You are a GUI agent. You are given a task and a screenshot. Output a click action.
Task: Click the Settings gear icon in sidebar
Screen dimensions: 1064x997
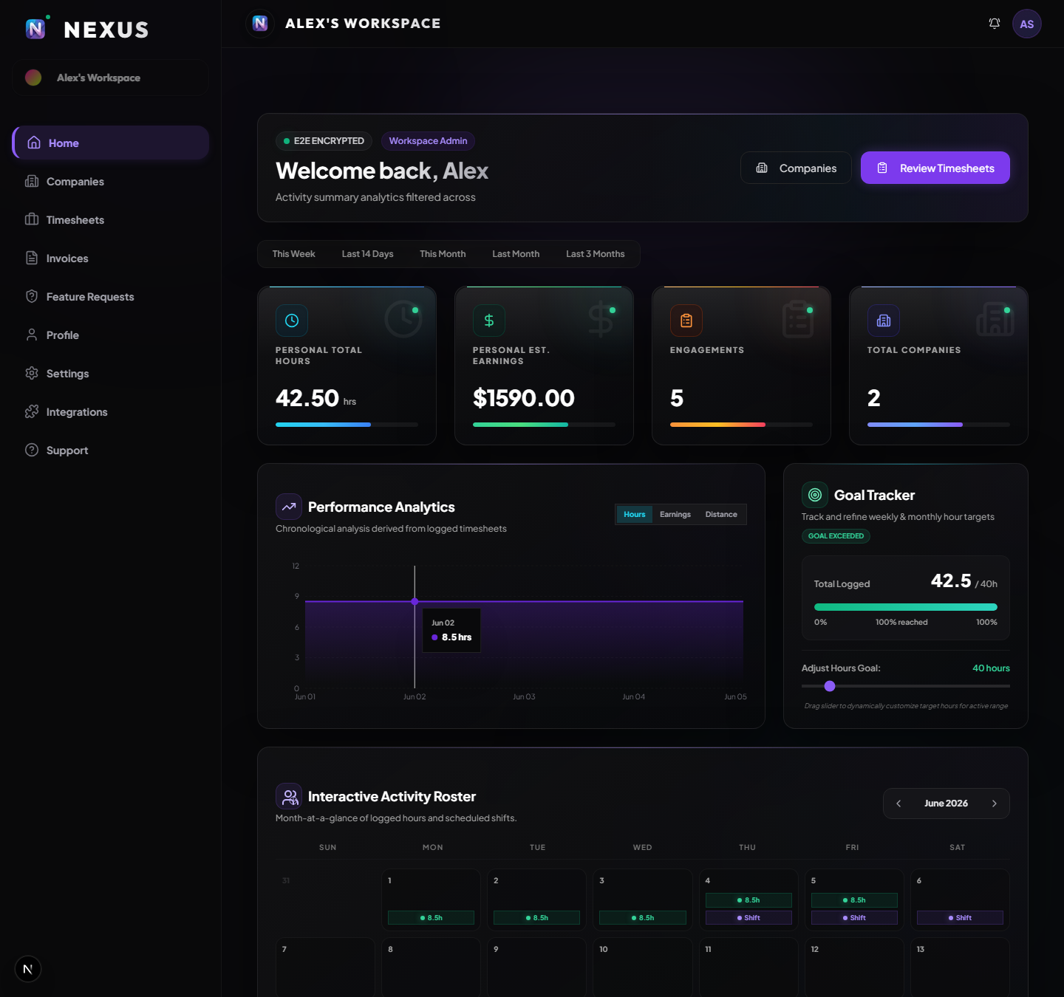(32, 373)
